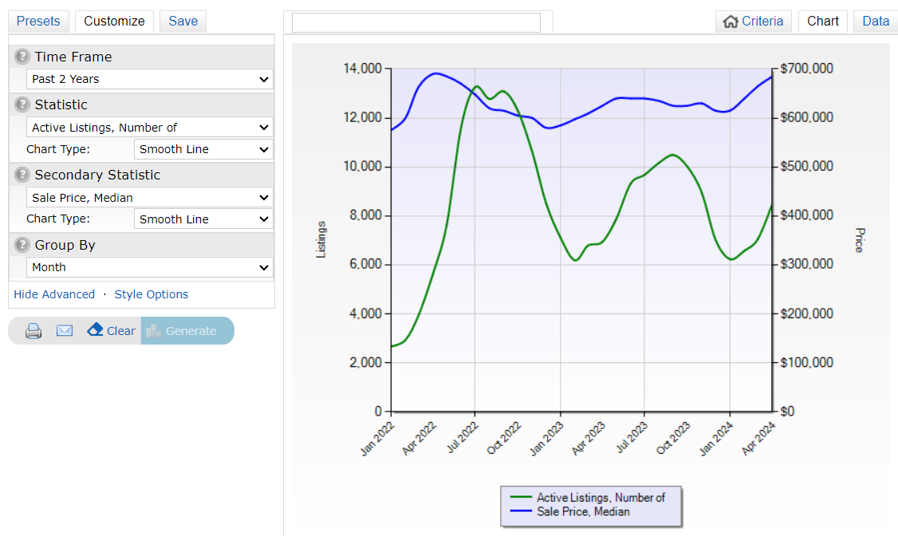Open Style Options link
Screen dimensions: 898x536
[x=152, y=294]
